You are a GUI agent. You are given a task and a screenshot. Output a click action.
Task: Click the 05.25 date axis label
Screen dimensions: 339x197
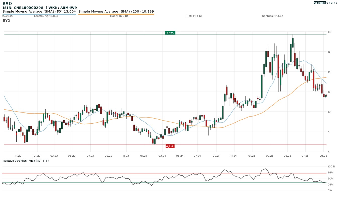[287, 156]
